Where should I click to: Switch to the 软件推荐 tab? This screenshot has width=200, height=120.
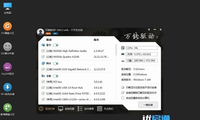click(x=85, y=109)
